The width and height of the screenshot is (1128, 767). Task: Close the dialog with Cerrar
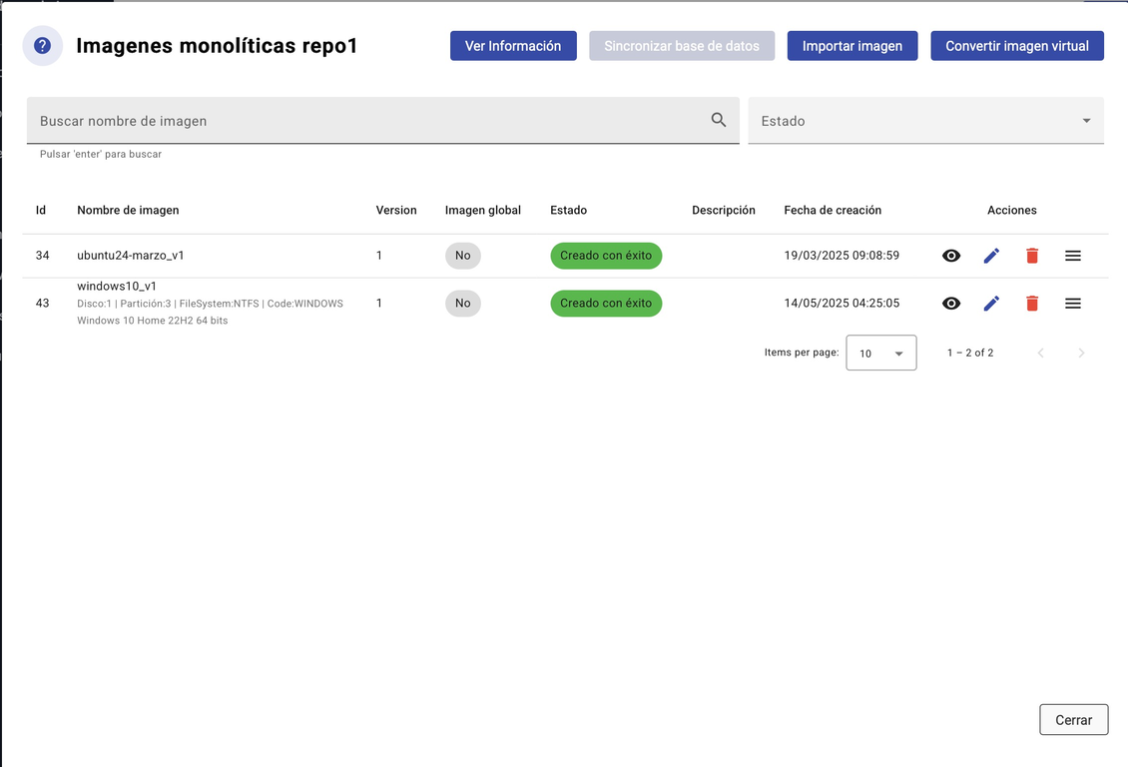1073,720
